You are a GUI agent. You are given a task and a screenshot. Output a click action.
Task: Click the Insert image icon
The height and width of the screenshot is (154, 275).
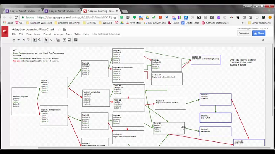tap(69, 40)
